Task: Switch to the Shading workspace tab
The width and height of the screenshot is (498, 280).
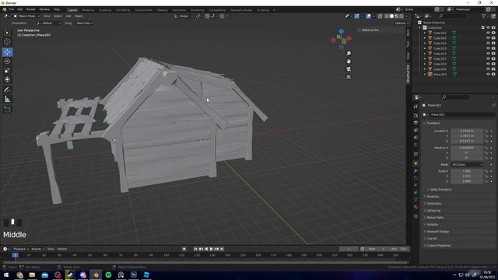Action: coord(162,10)
